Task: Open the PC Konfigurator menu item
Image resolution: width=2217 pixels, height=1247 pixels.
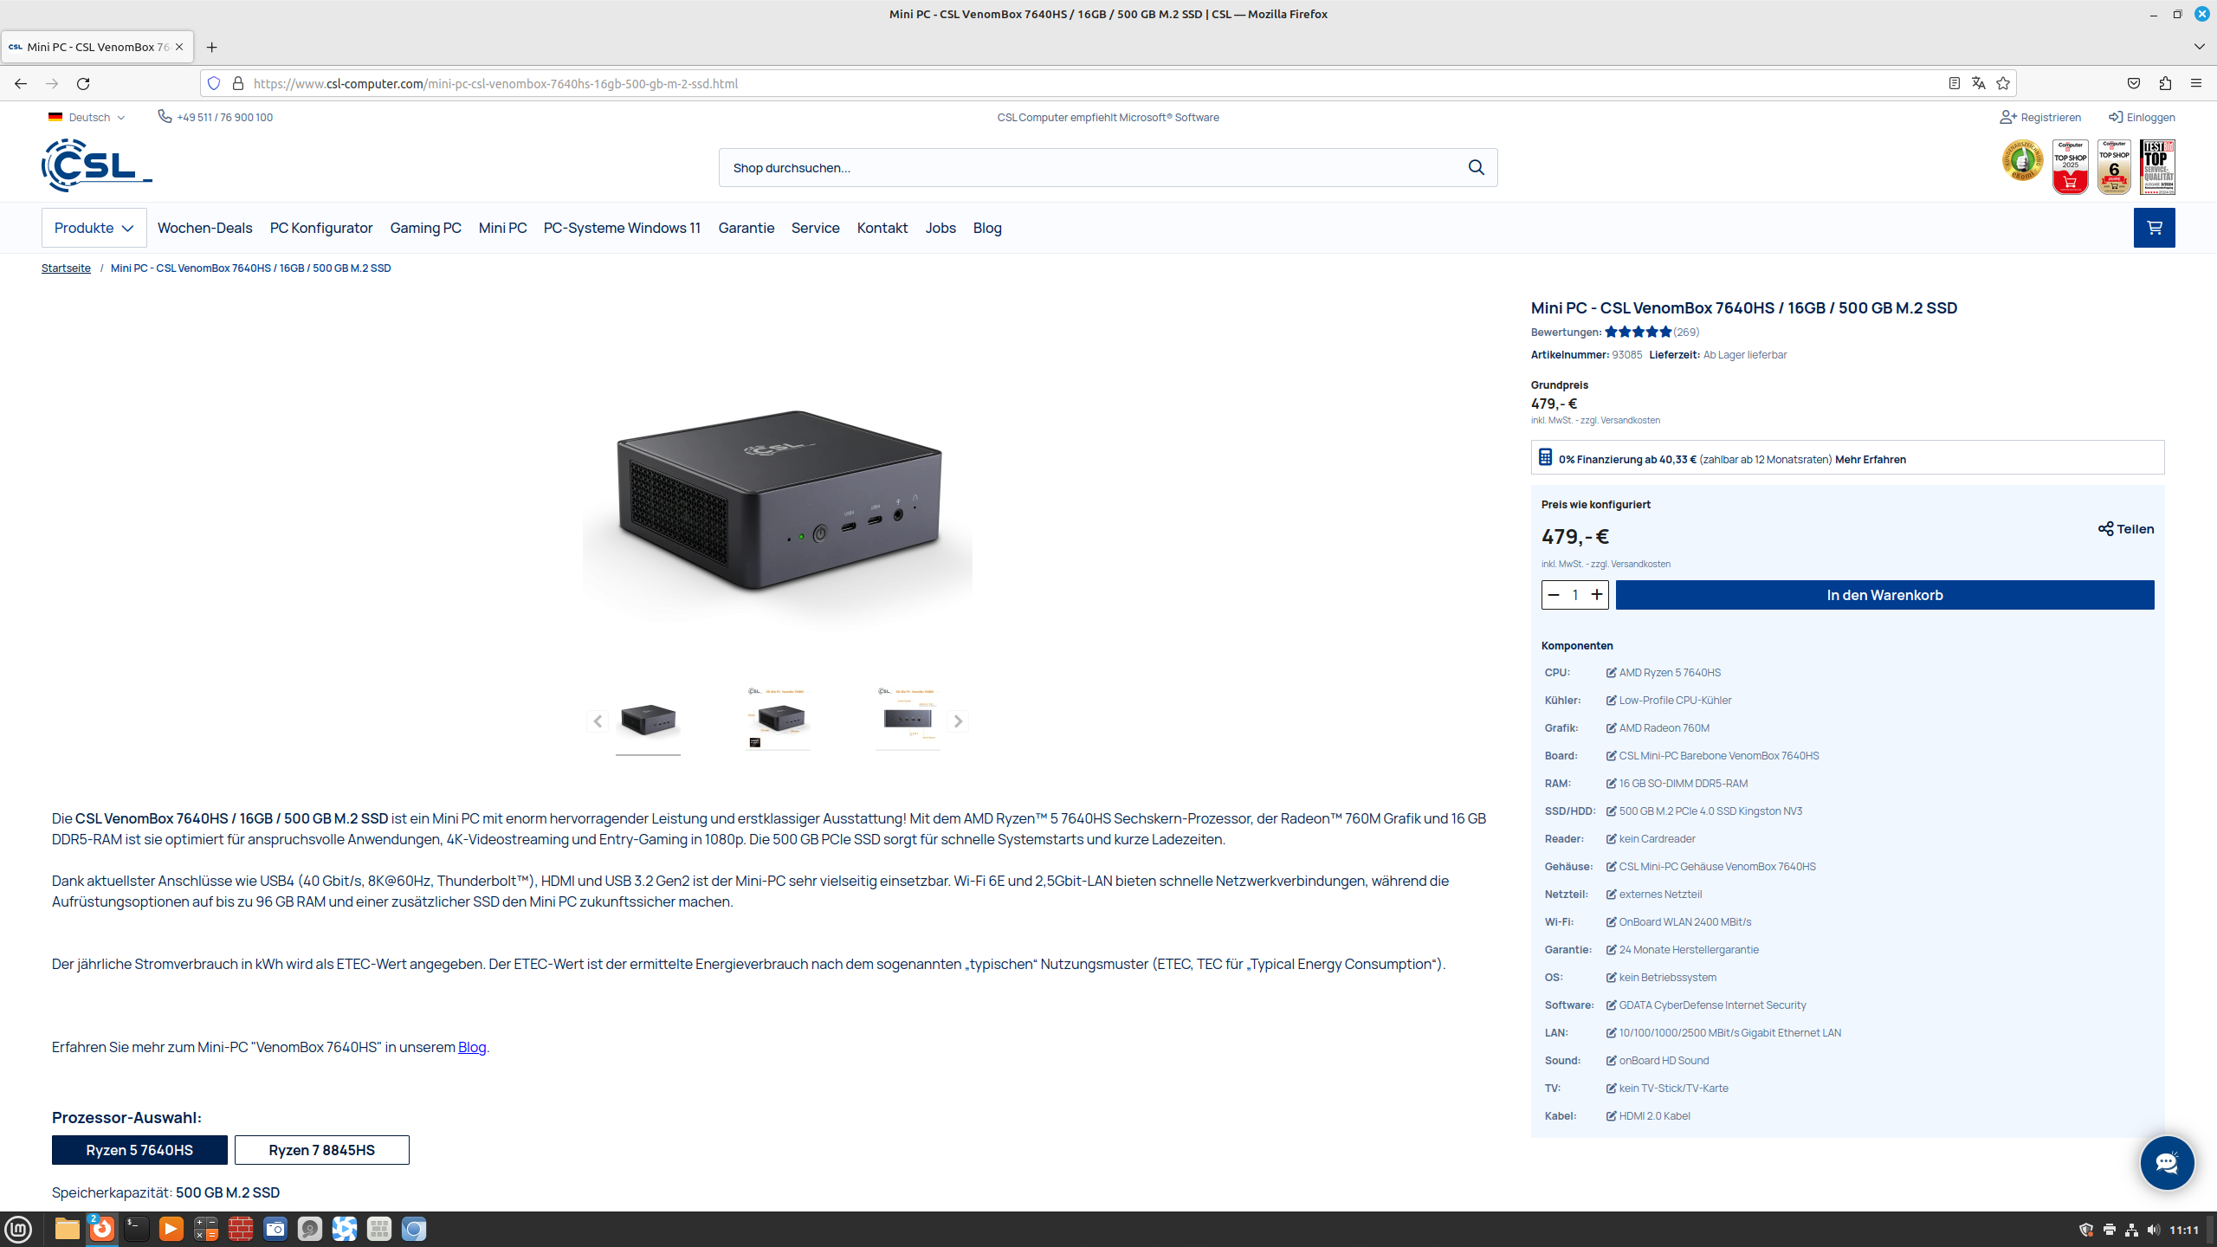Action: [x=320, y=228]
